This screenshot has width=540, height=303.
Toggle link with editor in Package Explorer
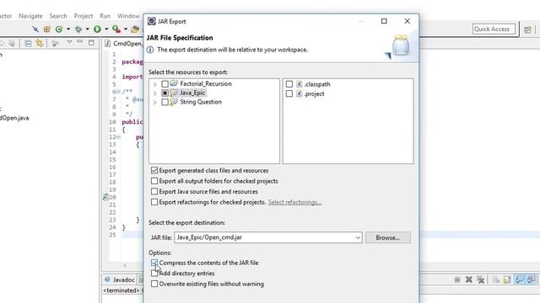coord(40,43)
